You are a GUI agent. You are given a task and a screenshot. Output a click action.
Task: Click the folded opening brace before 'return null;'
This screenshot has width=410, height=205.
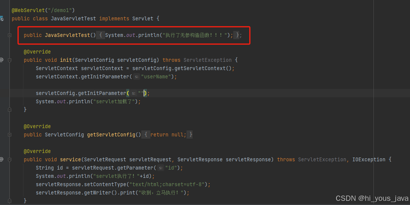[x=147, y=135]
